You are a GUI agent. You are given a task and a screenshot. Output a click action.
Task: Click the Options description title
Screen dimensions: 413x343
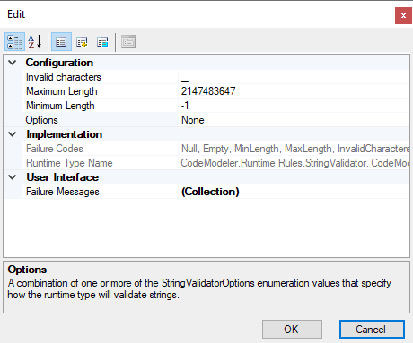click(x=27, y=270)
